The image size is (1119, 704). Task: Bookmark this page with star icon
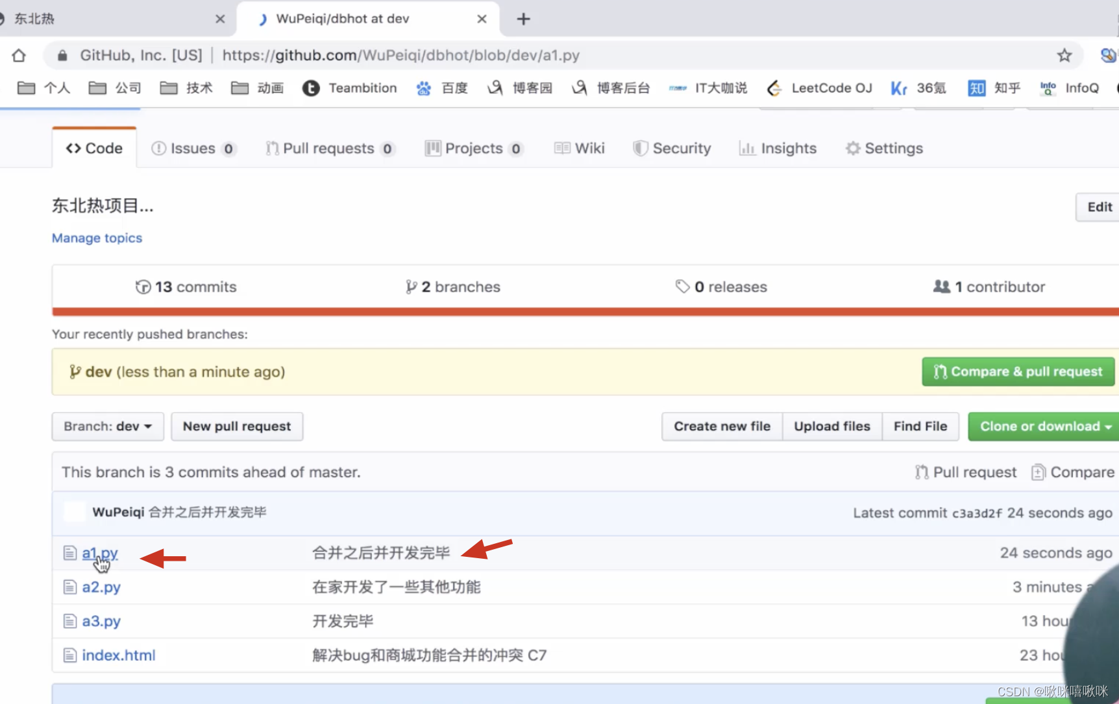1064,56
